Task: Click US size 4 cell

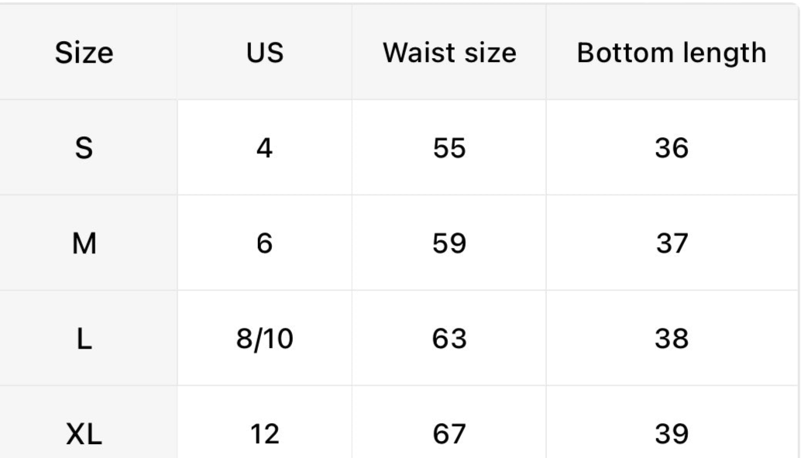Action: (264, 148)
